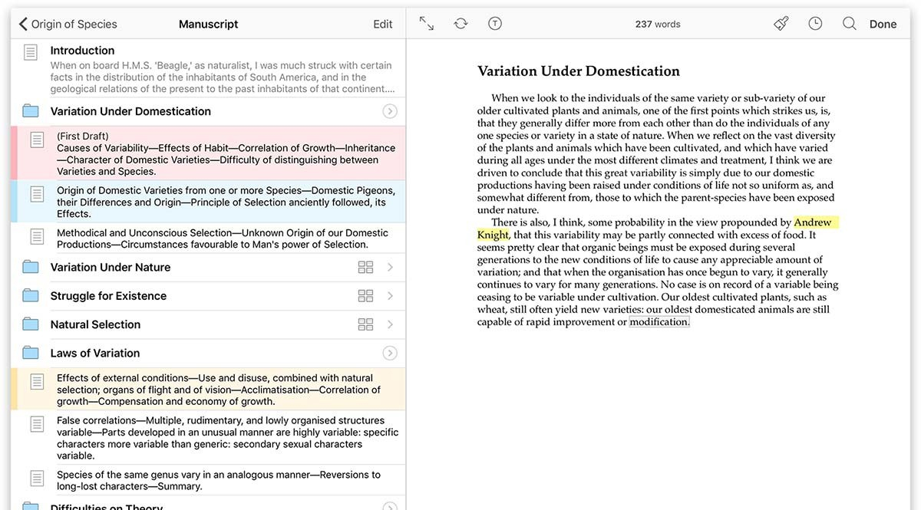Collapse the Variation Under Domestication folder

point(390,111)
